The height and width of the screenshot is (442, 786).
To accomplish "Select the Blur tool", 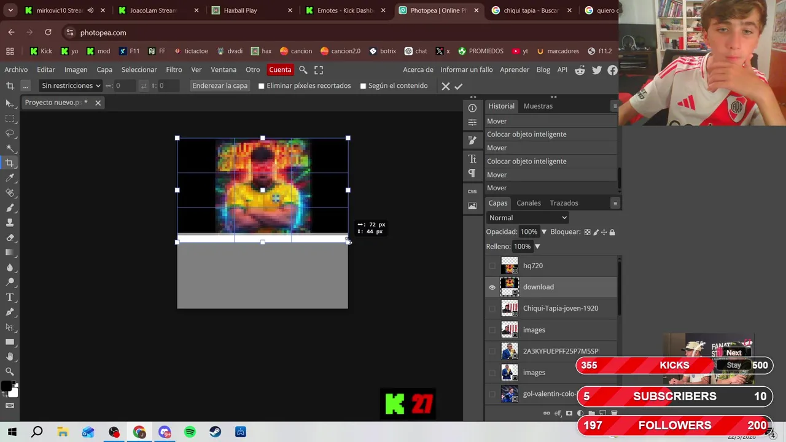I will point(10,267).
